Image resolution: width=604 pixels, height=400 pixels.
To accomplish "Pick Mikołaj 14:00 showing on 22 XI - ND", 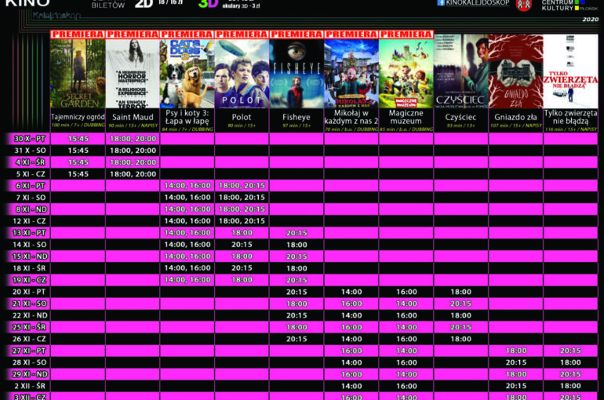I will tap(351, 315).
